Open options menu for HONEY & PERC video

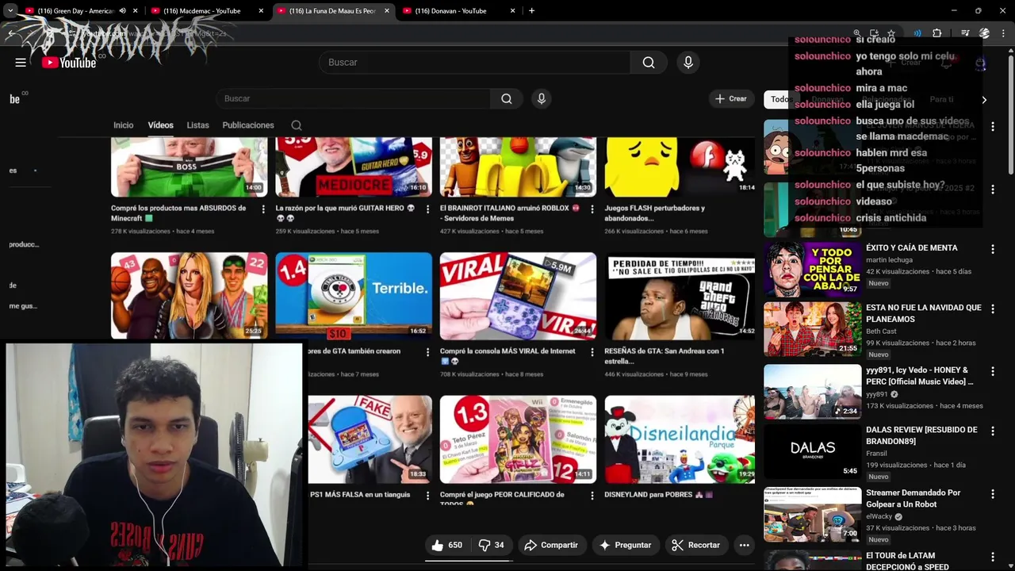992,371
